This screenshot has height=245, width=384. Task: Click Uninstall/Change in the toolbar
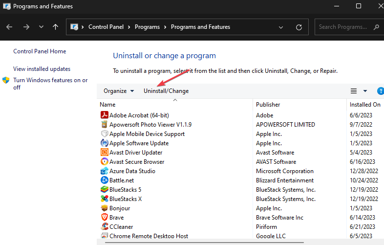coord(166,91)
